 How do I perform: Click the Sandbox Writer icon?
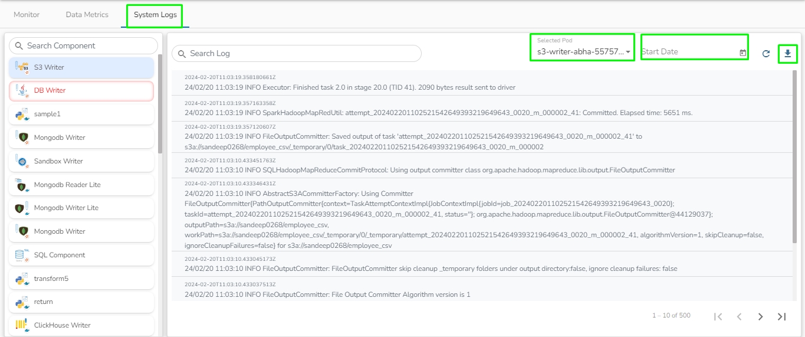pos(22,161)
